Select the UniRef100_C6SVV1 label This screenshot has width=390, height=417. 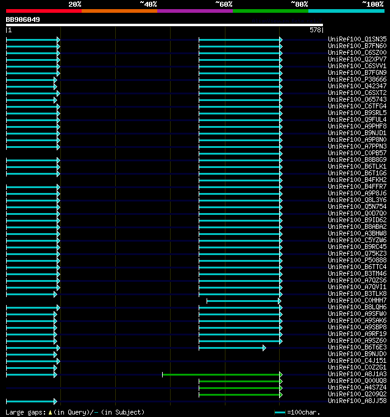click(357, 66)
